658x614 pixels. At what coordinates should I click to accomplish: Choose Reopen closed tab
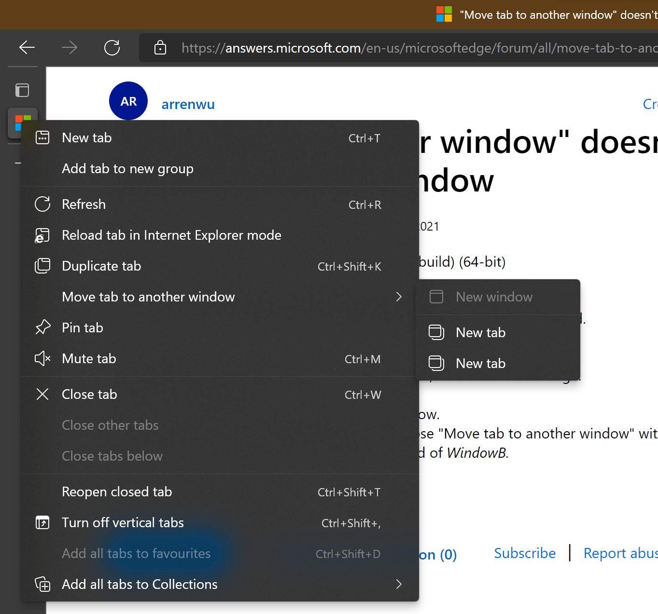[x=220, y=492]
